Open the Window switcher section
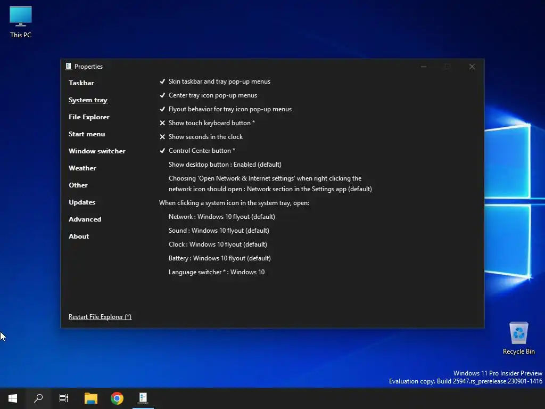Image resolution: width=545 pixels, height=409 pixels. pyautogui.click(x=97, y=151)
